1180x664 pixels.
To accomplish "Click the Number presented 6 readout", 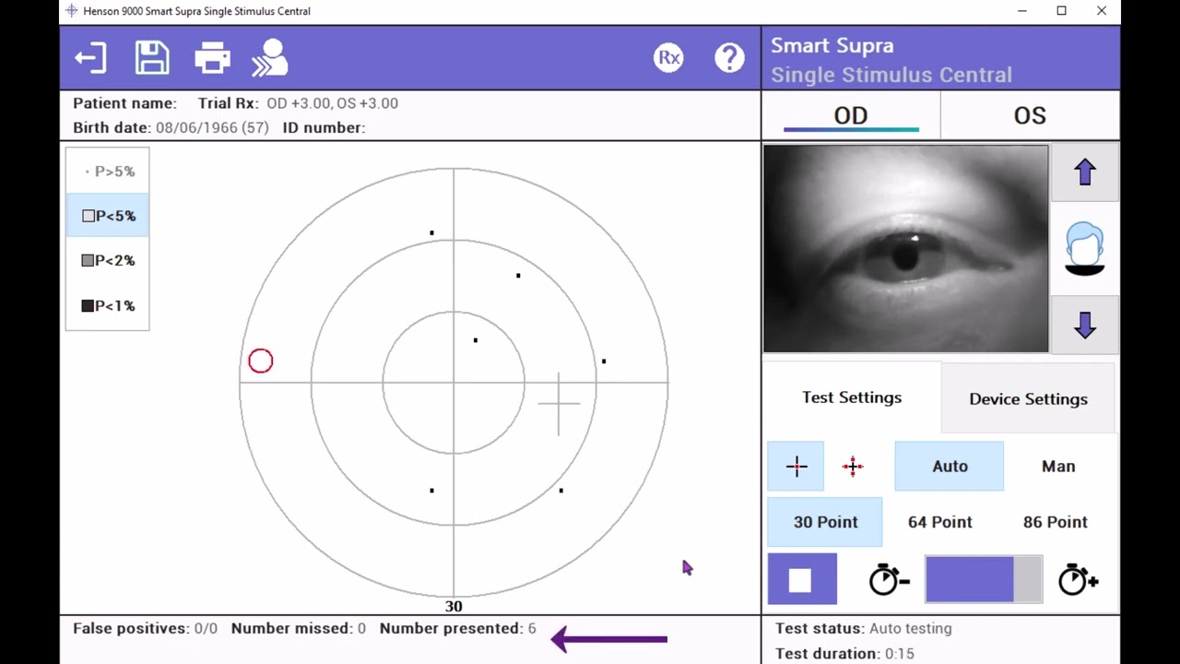I will (457, 628).
